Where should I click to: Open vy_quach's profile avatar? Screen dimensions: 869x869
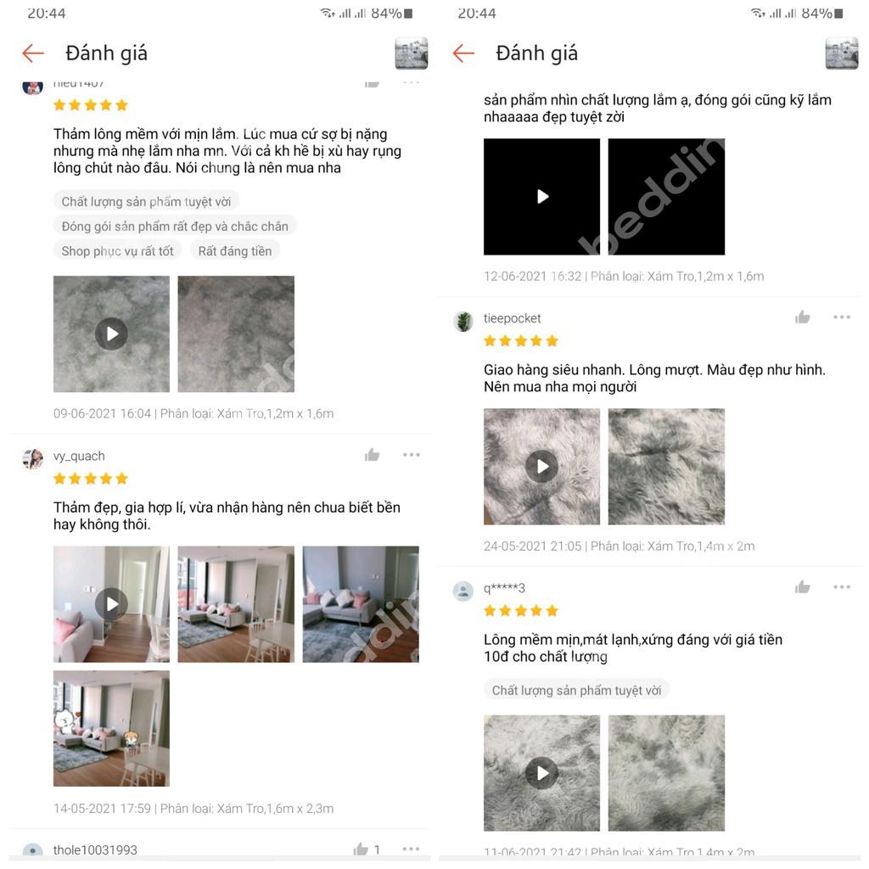33,459
